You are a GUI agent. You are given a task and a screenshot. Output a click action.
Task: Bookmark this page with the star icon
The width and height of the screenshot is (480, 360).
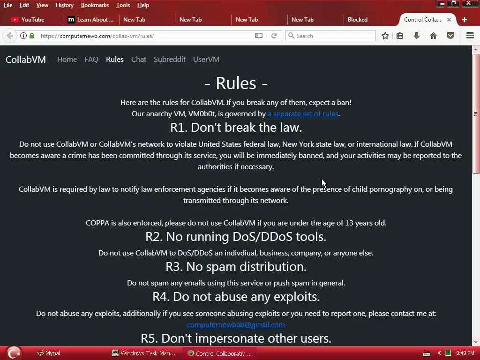click(x=385, y=36)
